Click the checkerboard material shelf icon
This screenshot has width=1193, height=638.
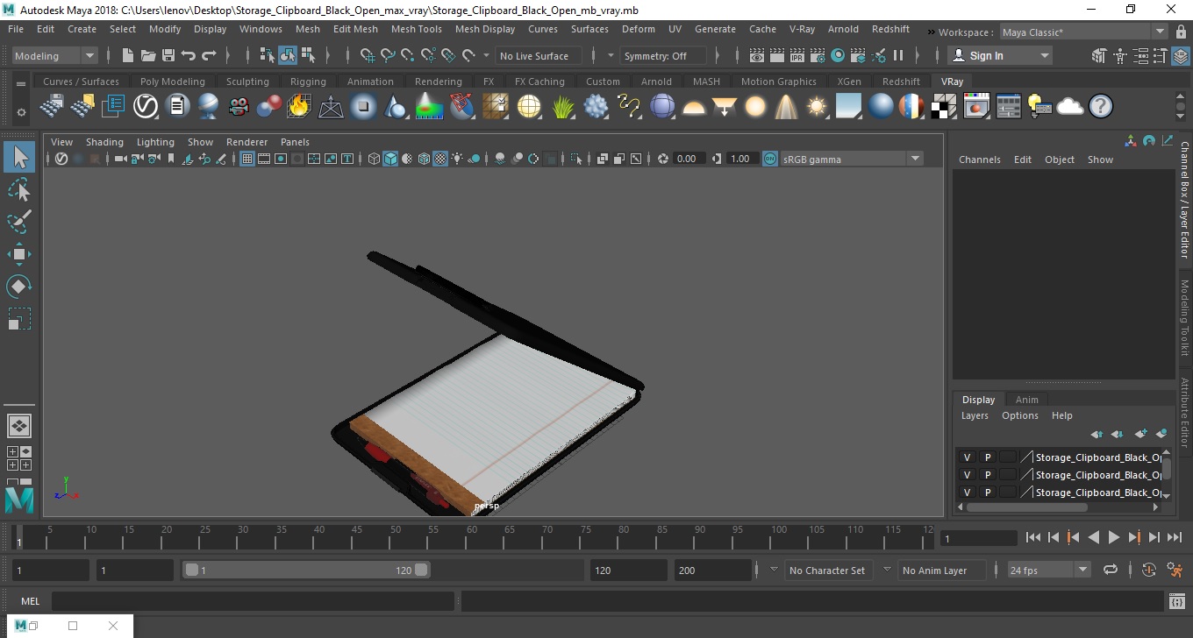[x=944, y=107]
